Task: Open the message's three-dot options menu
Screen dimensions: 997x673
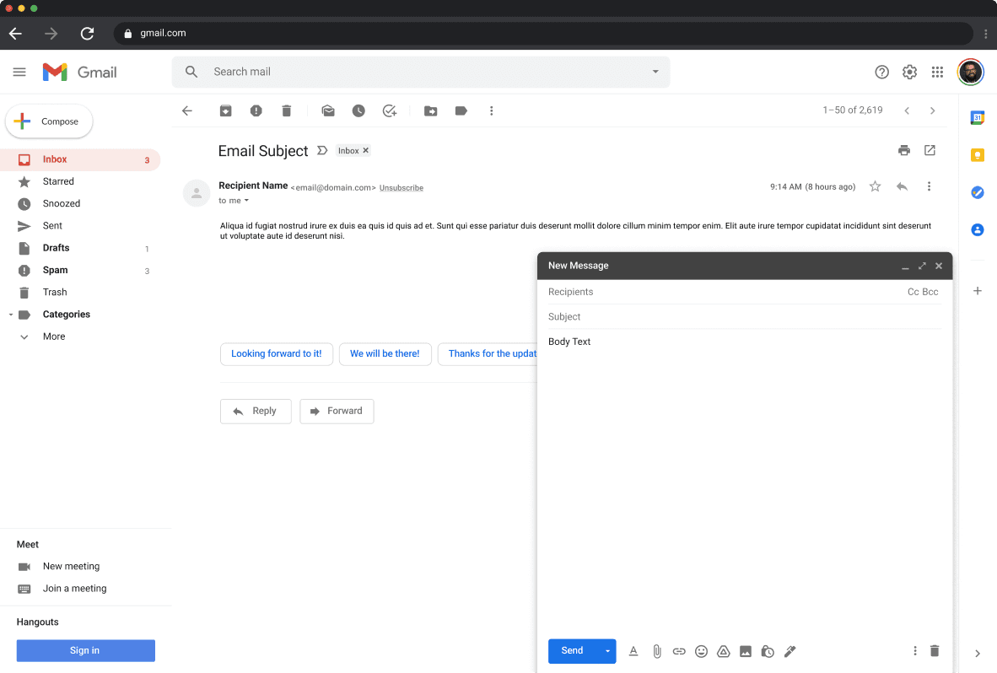Action: [x=929, y=186]
